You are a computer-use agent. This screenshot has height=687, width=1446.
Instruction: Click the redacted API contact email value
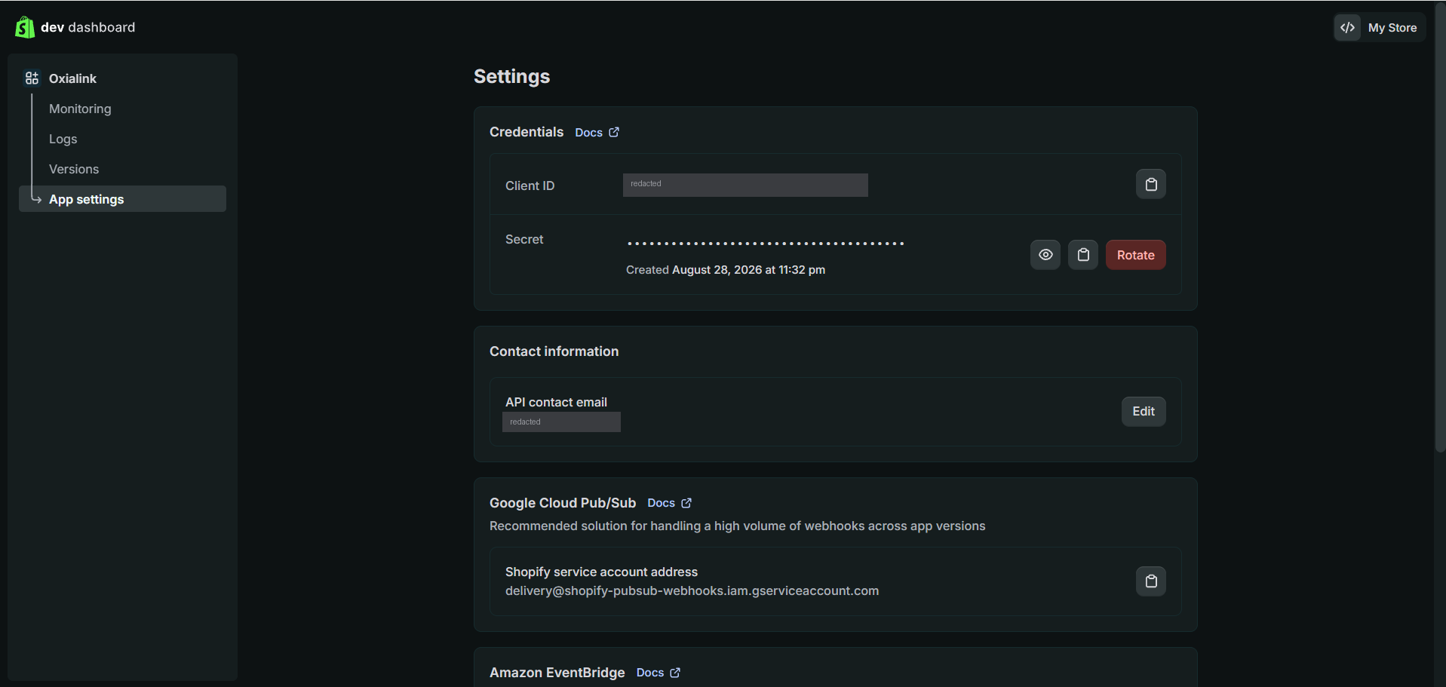(561, 422)
